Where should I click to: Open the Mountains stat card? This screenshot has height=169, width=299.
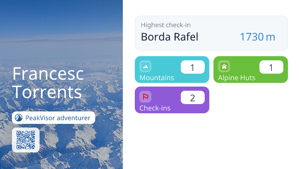pos(172,70)
